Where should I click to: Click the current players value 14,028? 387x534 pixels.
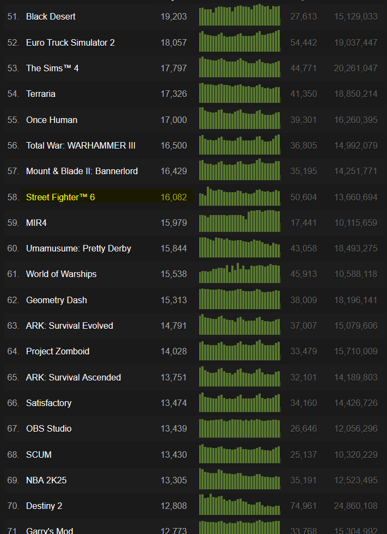[x=174, y=351]
